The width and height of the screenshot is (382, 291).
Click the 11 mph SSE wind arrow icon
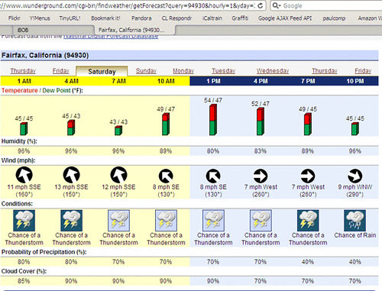tap(24, 175)
